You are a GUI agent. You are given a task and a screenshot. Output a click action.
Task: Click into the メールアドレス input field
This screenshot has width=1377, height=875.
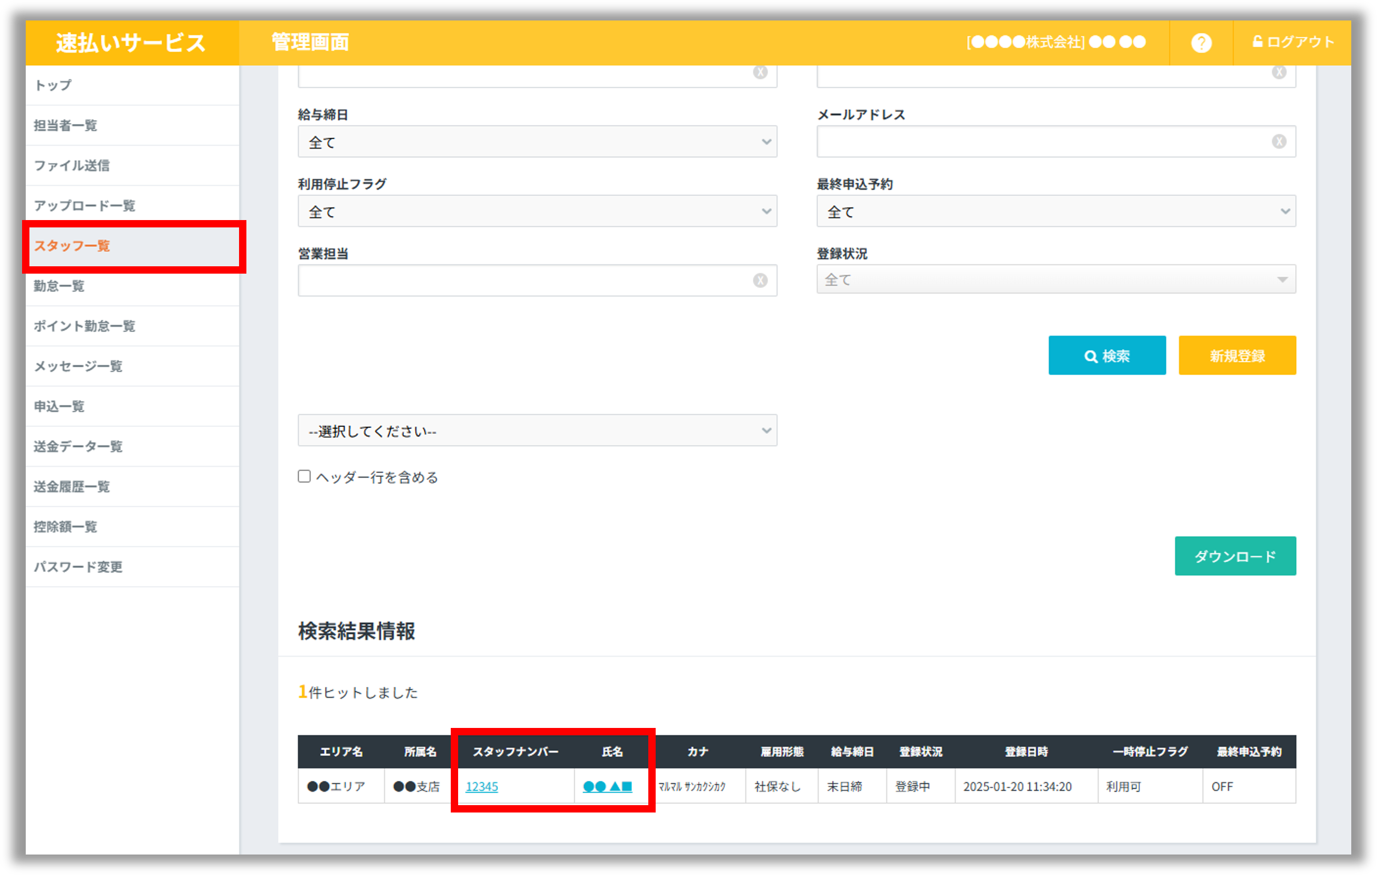coord(1041,142)
